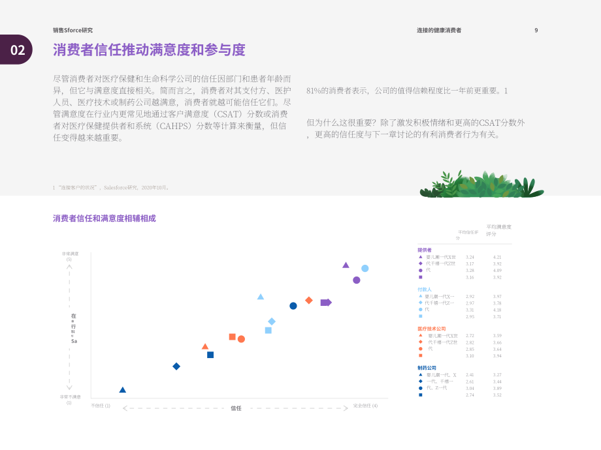Click the light blue square marker in the chart
601x450 pixels.
(268, 330)
